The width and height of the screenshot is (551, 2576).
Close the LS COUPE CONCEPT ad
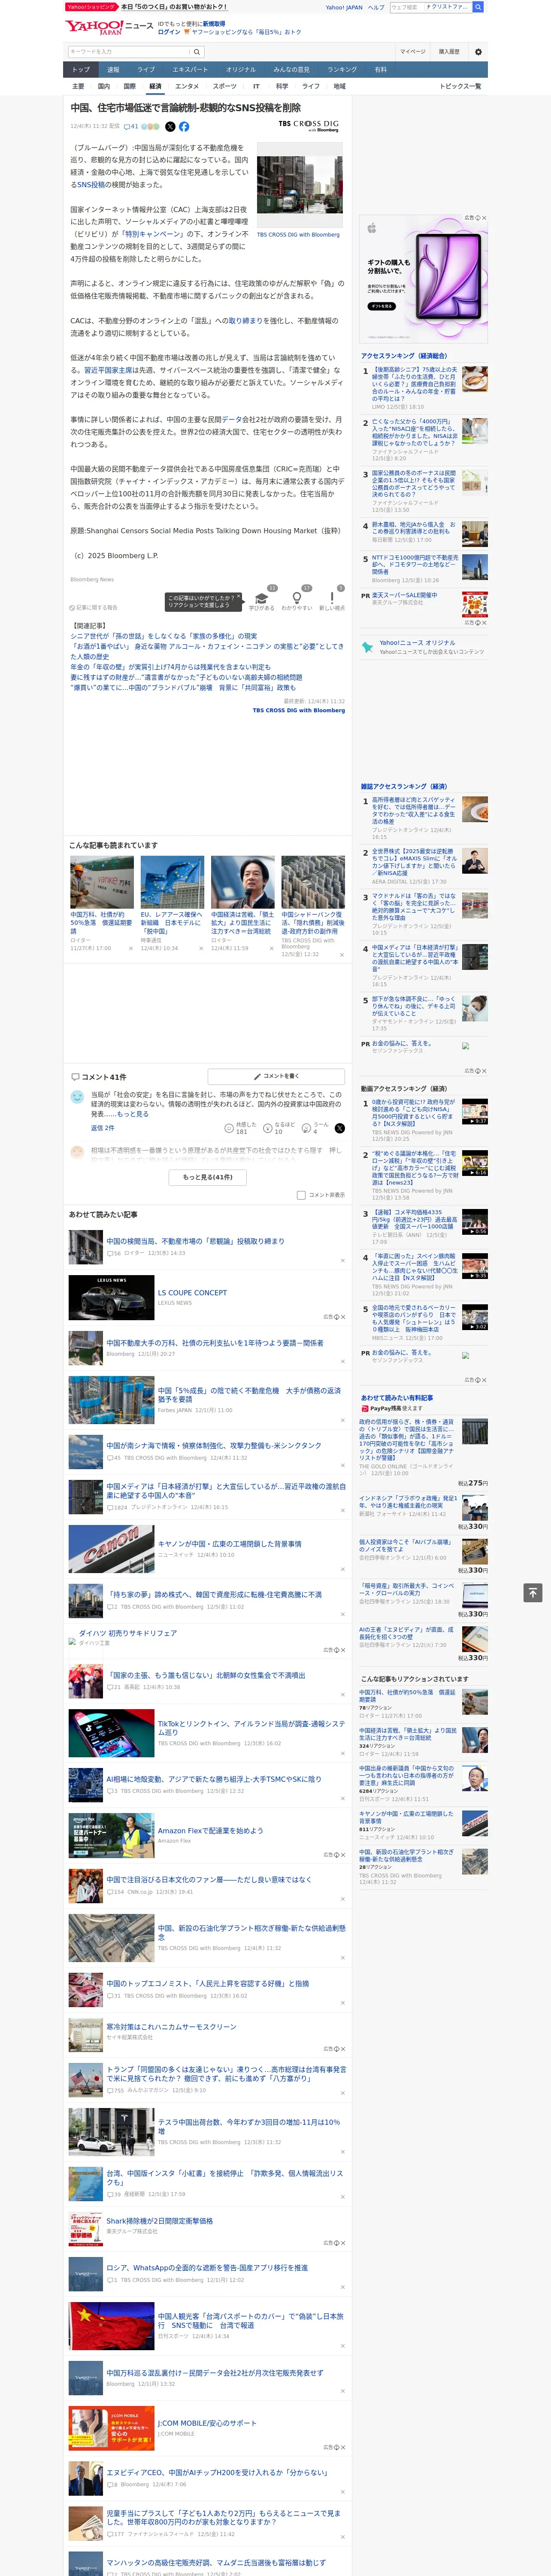coord(342,1317)
